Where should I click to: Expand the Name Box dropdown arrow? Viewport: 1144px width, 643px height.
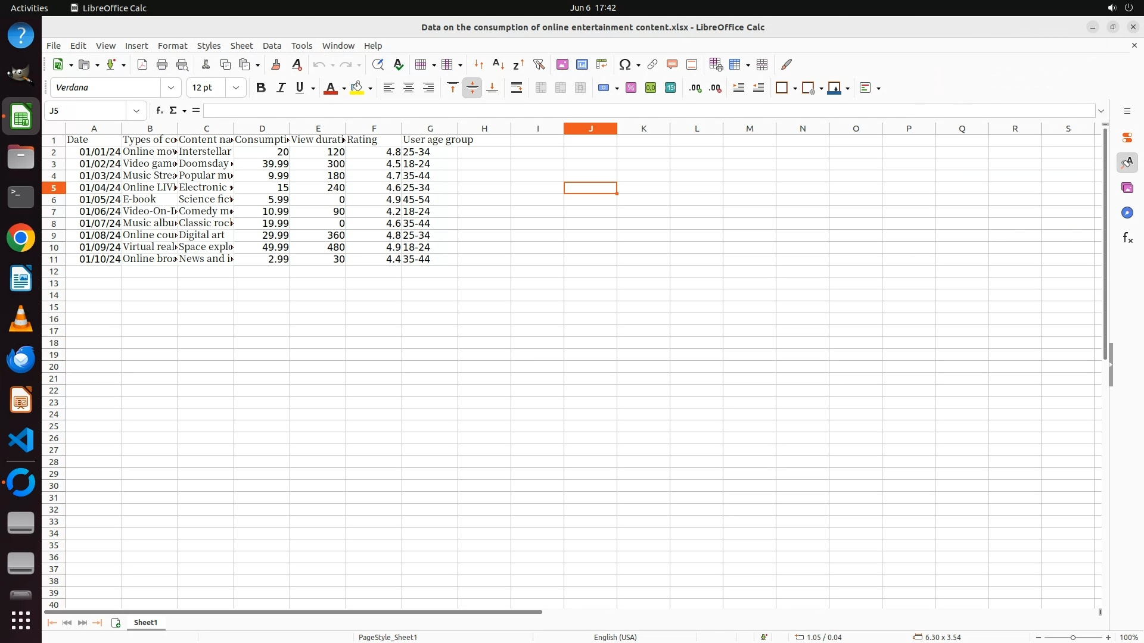click(136, 111)
